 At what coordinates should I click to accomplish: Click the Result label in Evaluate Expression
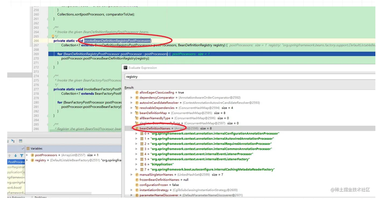click(129, 88)
